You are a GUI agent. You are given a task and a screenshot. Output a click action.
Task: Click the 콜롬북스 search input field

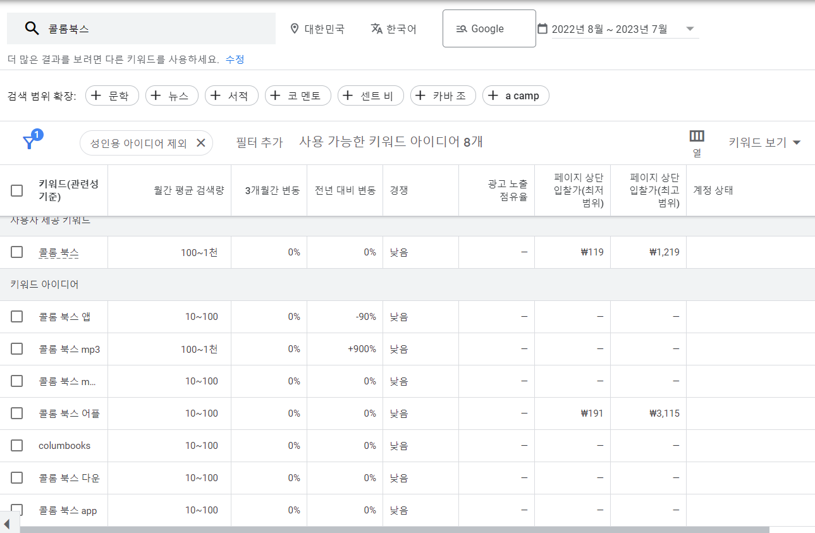pos(141,28)
